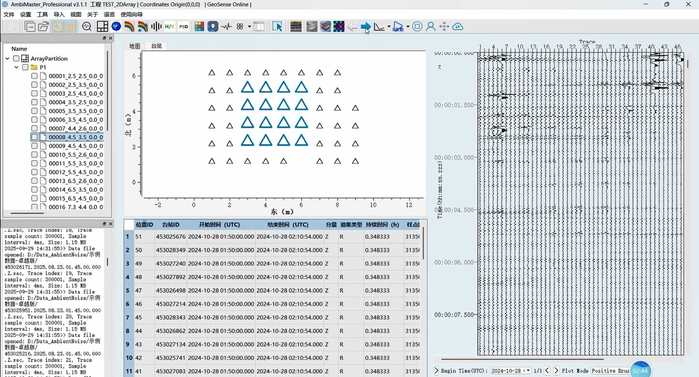Click the previous page arrow button
Viewport: 699px width, 377px height.
547,371
